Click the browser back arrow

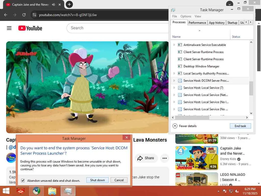click(6, 15)
